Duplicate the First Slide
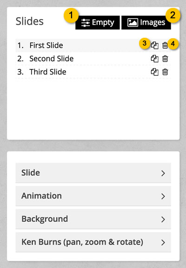 pyautogui.click(x=155, y=45)
